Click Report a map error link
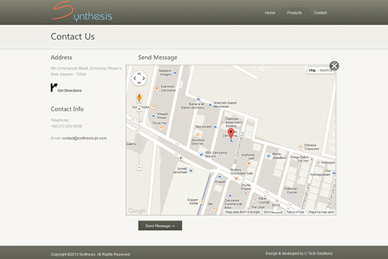 [321, 212]
